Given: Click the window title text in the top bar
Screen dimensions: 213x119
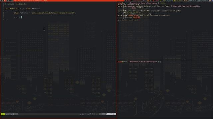Looking at the screenshot, I should (30, 1).
